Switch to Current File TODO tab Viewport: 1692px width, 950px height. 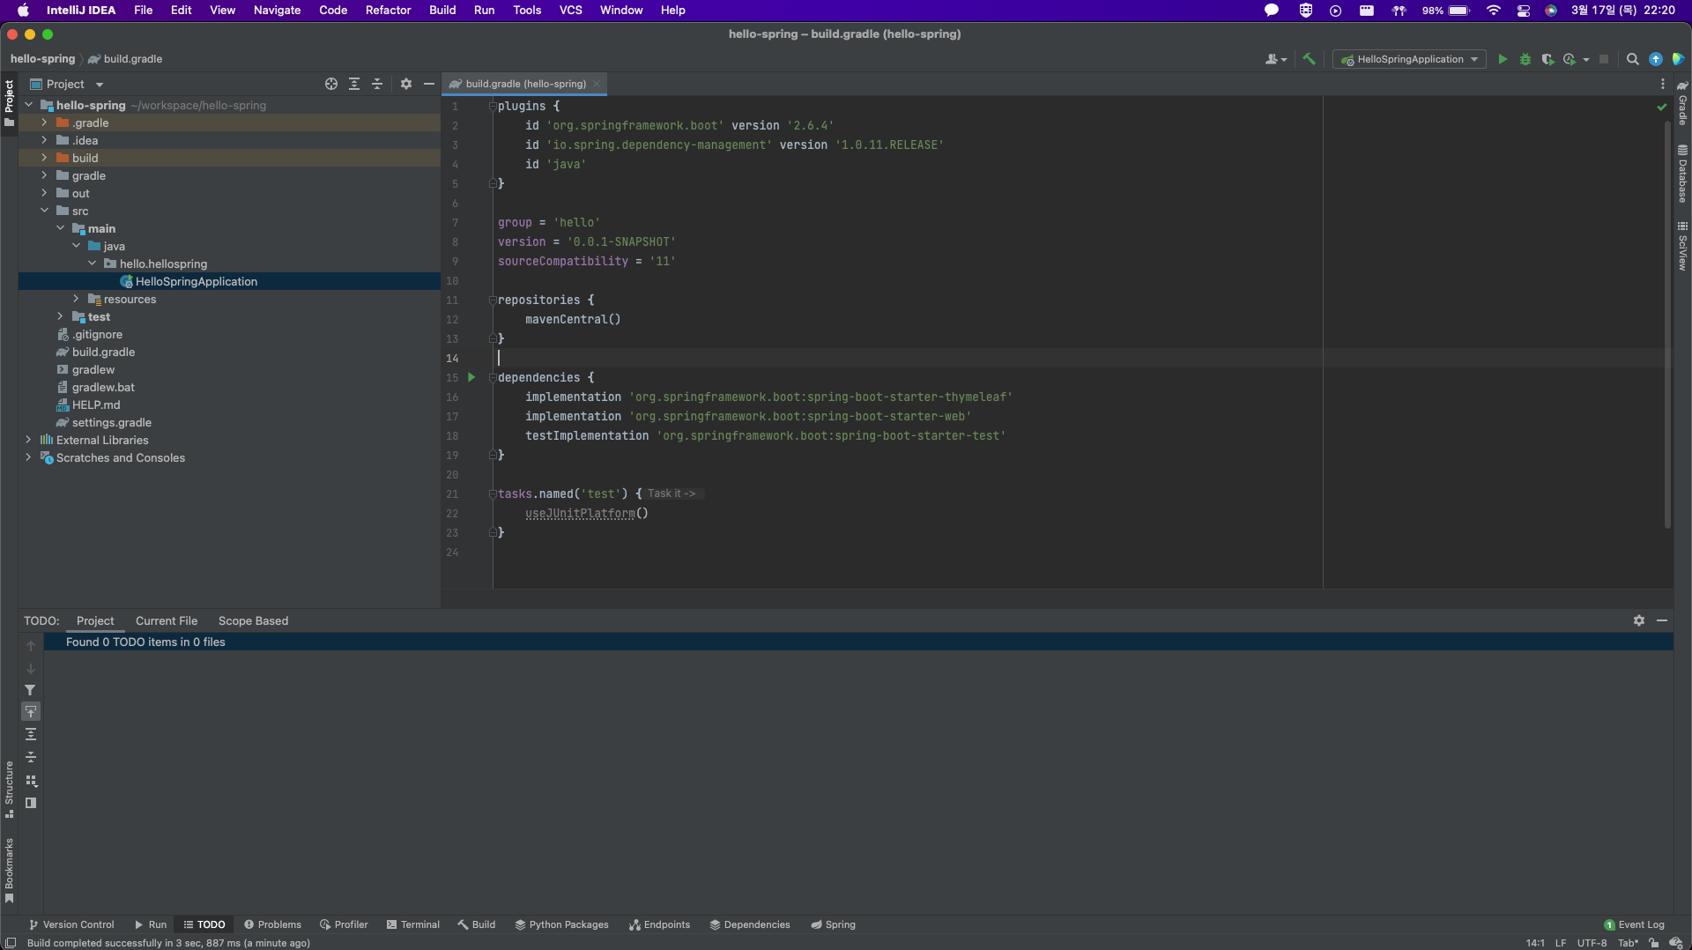click(167, 620)
